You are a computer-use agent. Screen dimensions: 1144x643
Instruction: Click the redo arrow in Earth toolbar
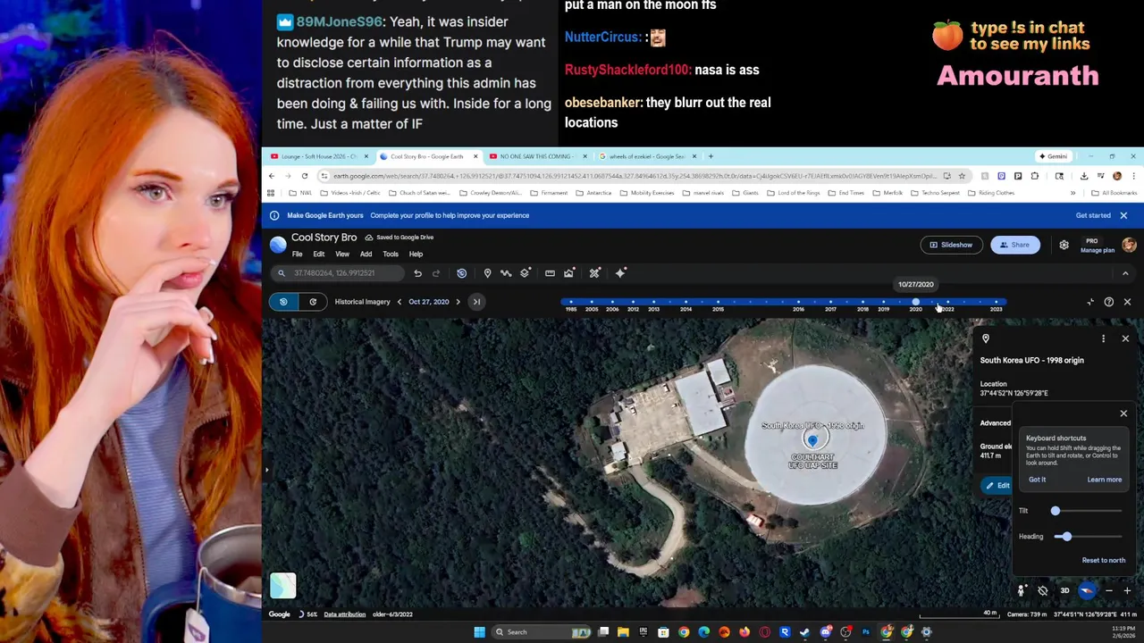[436, 273]
